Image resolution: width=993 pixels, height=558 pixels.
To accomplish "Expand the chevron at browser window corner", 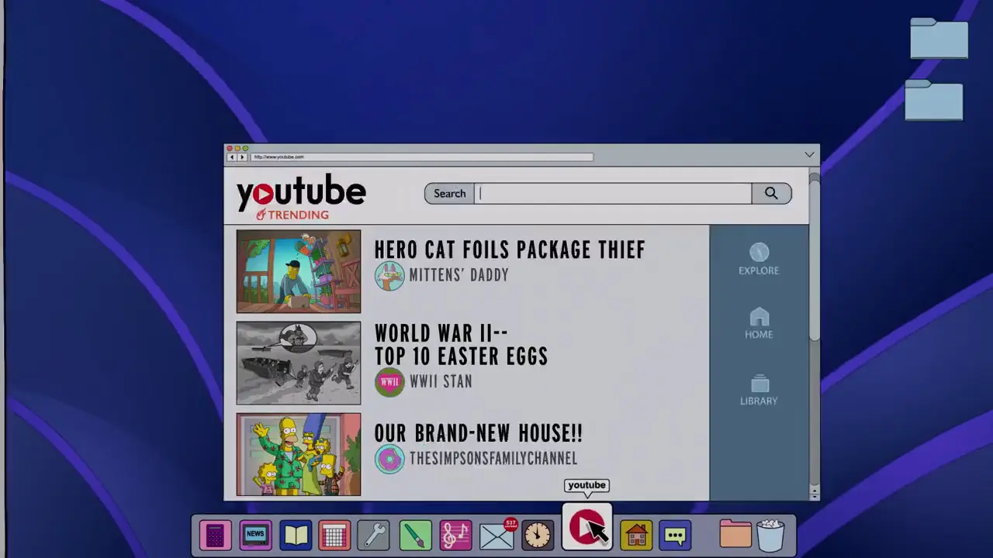I will pos(810,155).
